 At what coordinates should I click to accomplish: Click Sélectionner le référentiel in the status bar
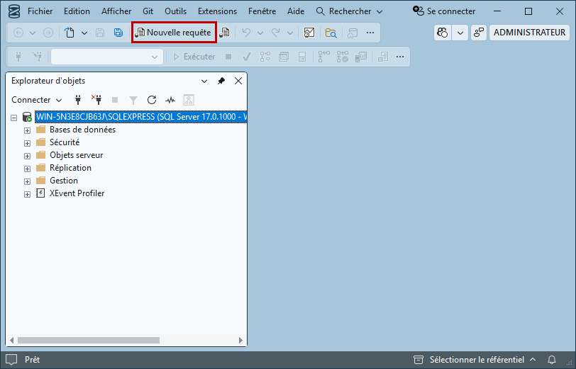(x=475, y=360)
